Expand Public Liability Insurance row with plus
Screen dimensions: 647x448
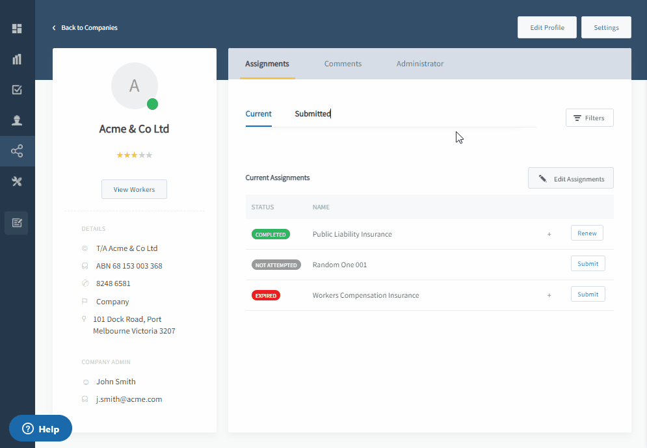[549, 234]
